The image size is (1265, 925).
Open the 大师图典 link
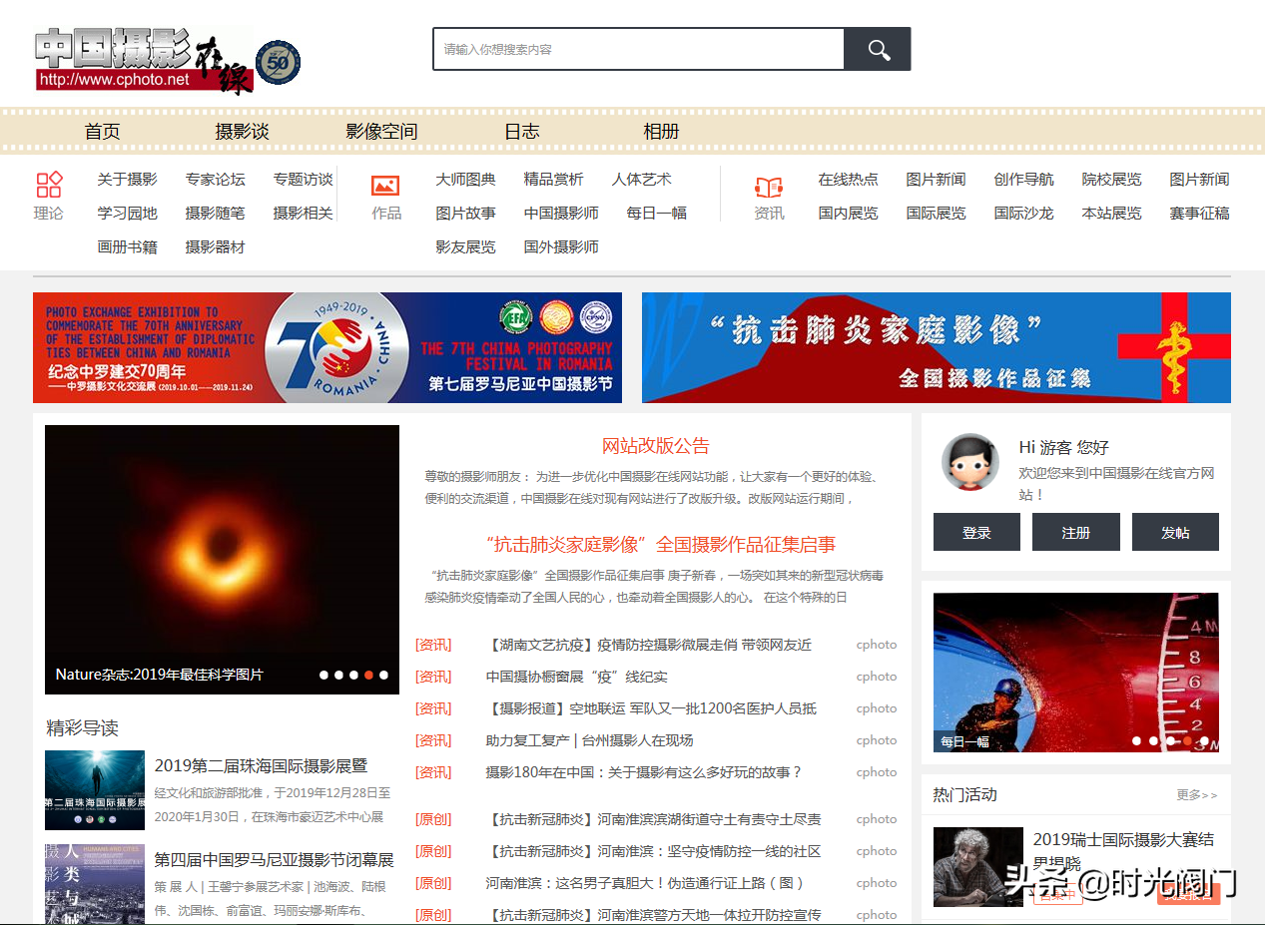click(465, 180)
